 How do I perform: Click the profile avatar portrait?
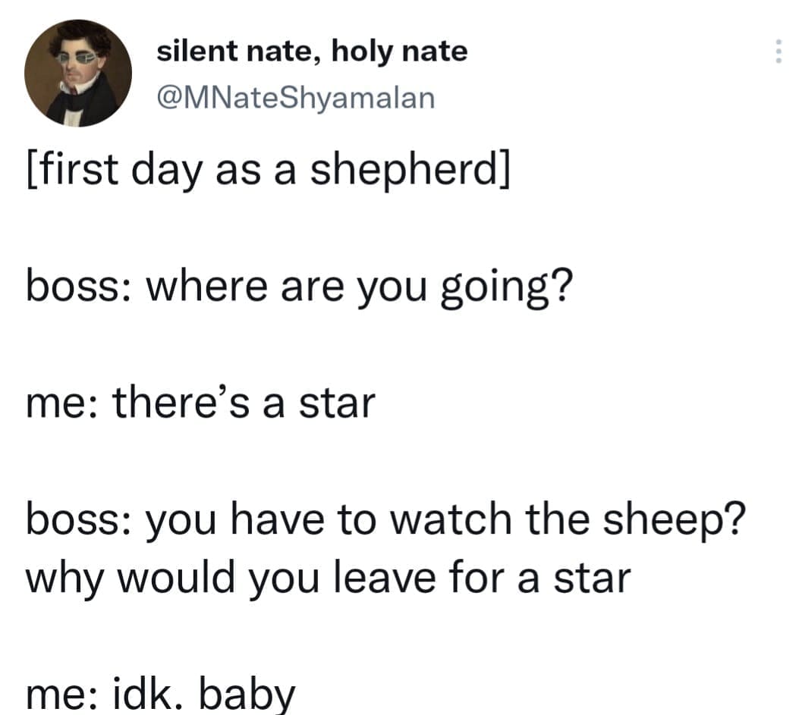pyautogui.click(x=77, y=73)
